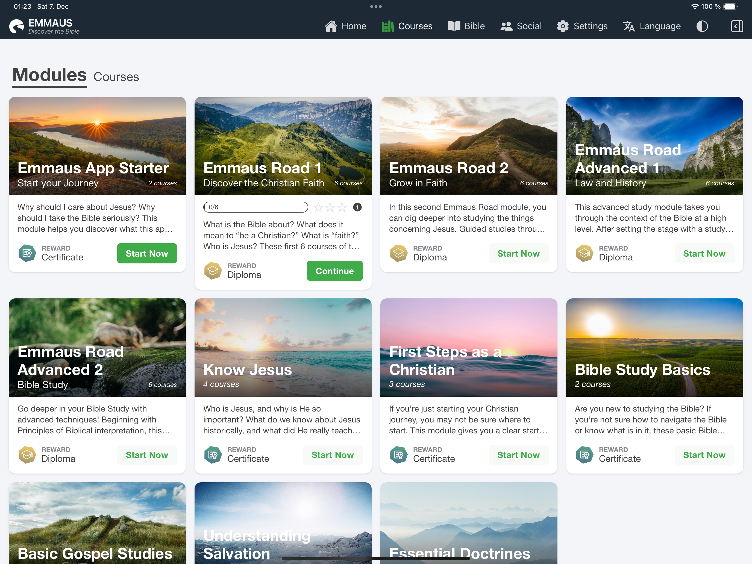
Task: Open Know Jesus beach thumbnail
Action: [283, 347]
